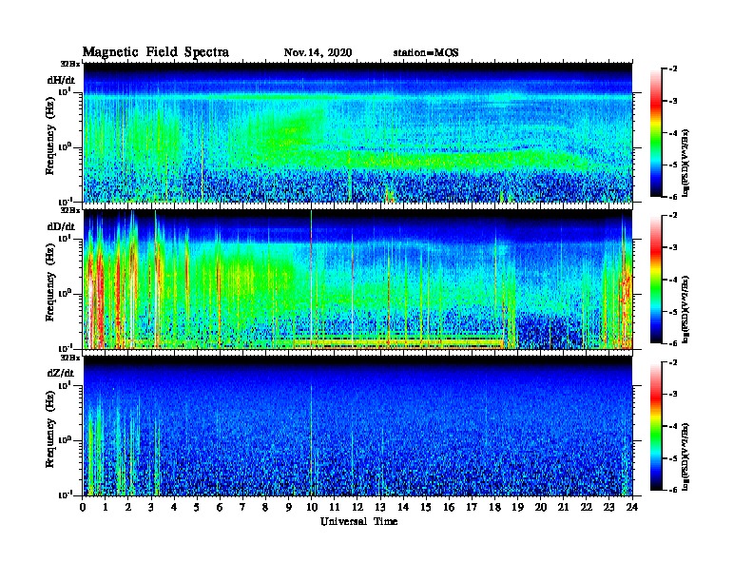
Task: Click hour "0" on the Universal Time axis
Action: [83, 507]
